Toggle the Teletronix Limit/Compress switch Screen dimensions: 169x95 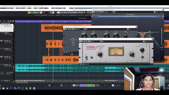(x=86, y=58)
